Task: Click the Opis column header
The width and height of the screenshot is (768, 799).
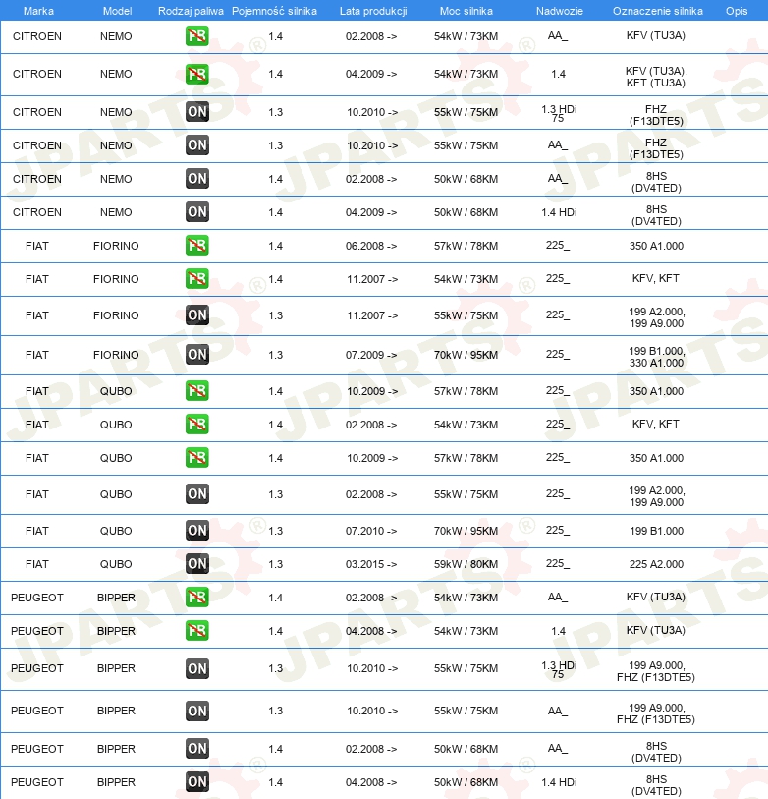Action: click(737, 11)
